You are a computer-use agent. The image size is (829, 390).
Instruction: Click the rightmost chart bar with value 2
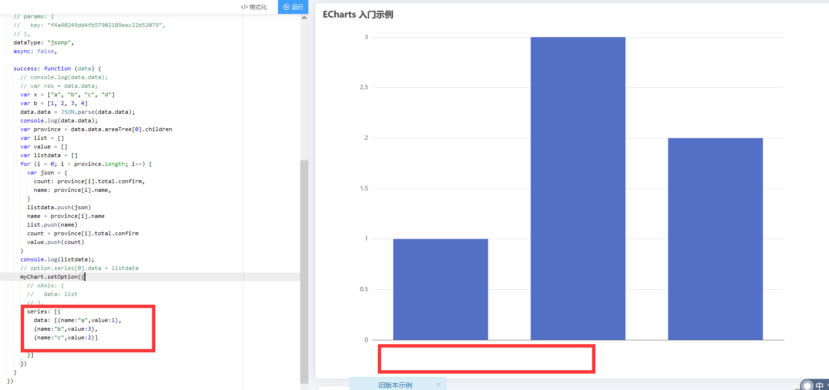715,239
